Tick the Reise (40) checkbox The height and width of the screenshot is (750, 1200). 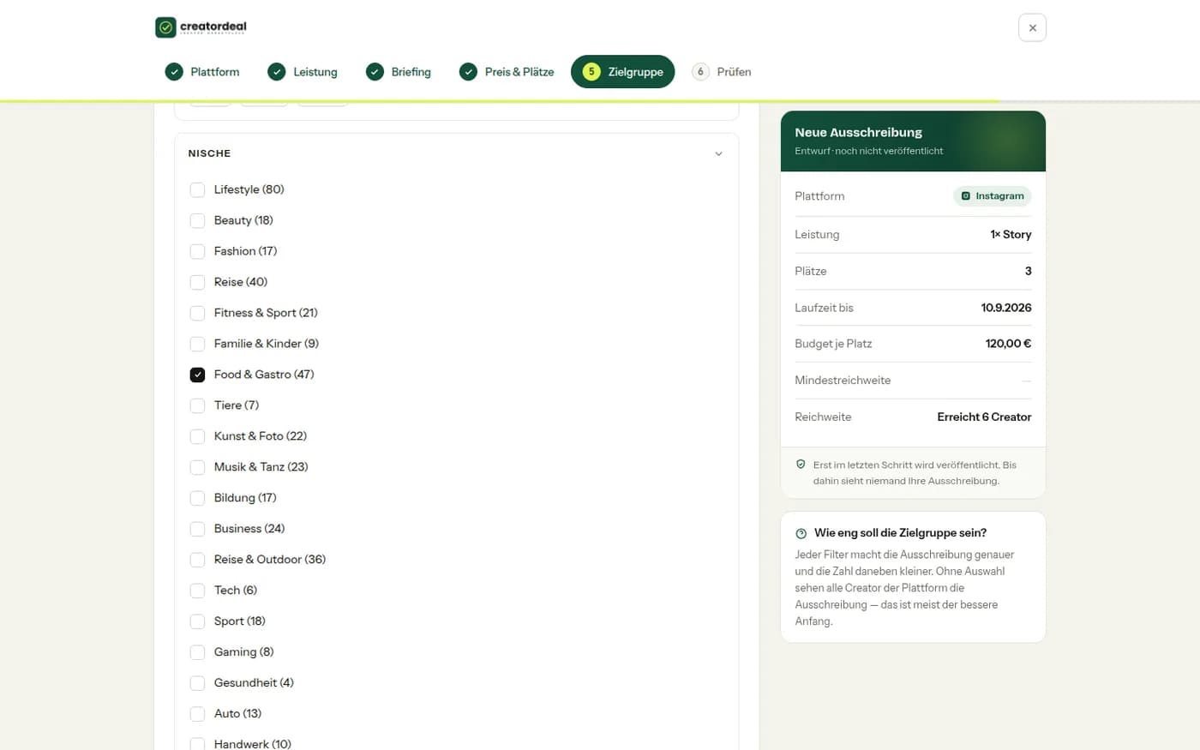coord(197,282)
